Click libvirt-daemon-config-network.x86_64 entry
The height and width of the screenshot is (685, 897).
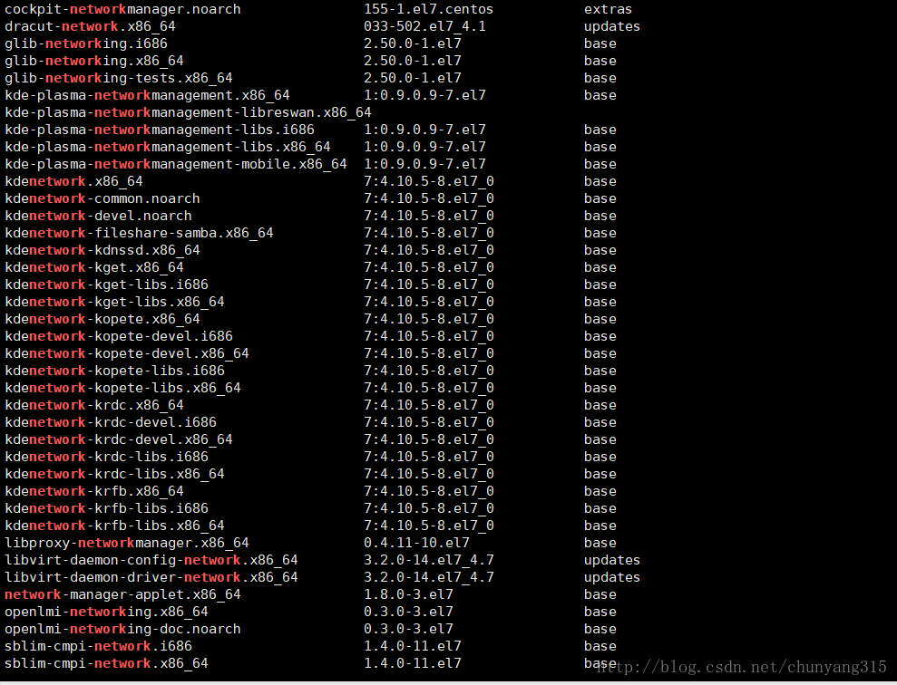151,560
